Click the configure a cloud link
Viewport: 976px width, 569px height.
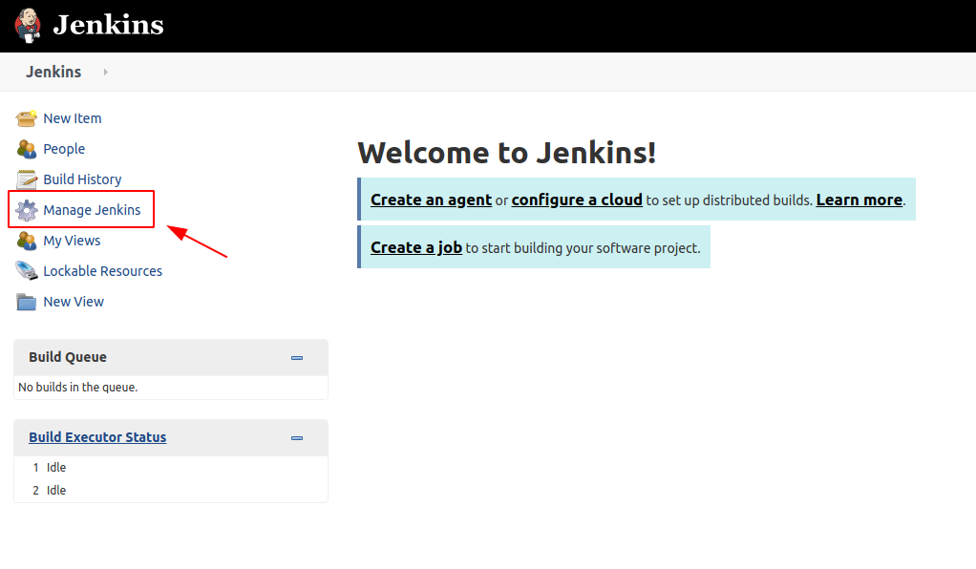point(577,200)
